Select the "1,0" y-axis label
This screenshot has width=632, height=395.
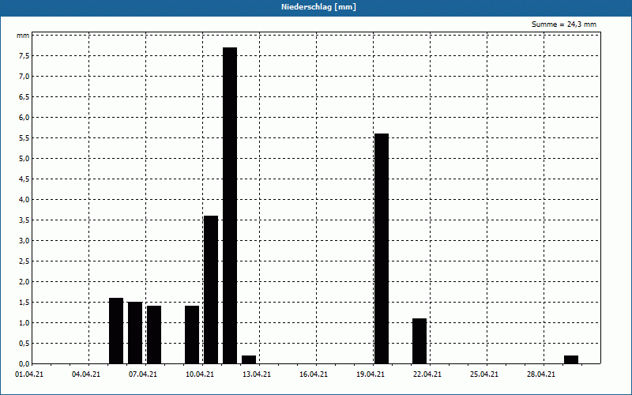(x=24, y=323)
